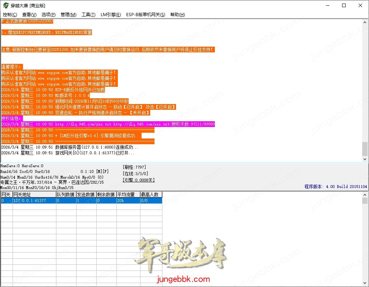Viewport: 369px width, 287px height.
Task: Click the 剩余数据 column header
Action: pos(106,194)
